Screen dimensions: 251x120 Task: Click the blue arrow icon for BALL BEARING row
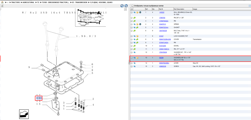135,12
